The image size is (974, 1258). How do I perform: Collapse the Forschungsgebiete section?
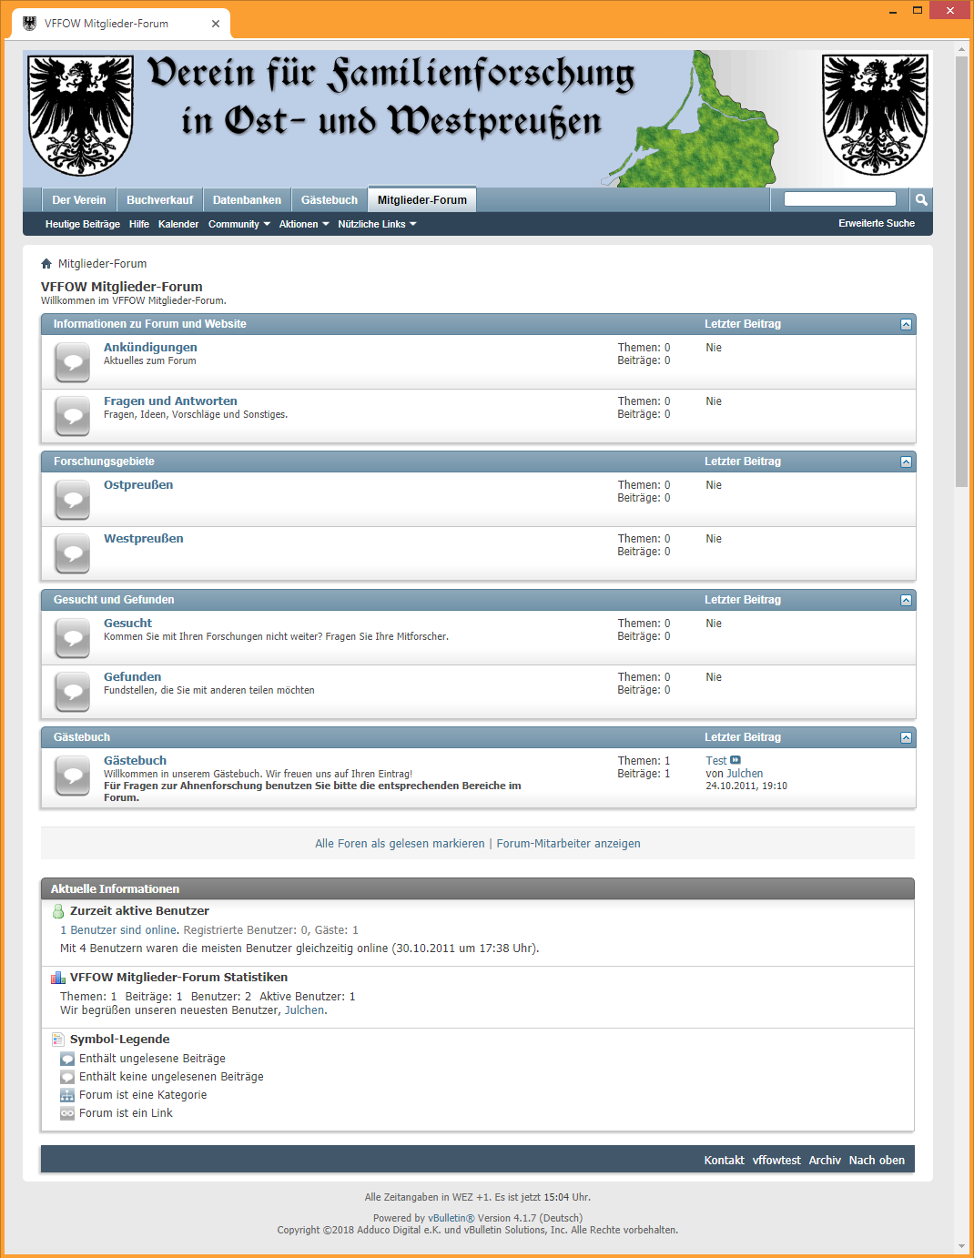click(906, 462)
